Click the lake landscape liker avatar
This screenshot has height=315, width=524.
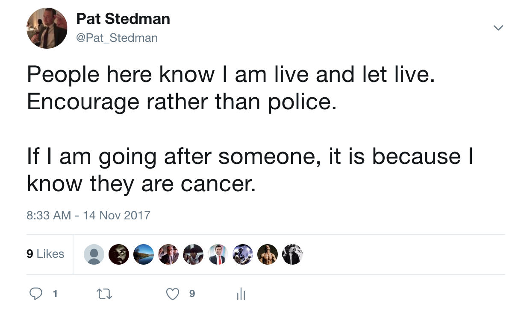[144, 254]
